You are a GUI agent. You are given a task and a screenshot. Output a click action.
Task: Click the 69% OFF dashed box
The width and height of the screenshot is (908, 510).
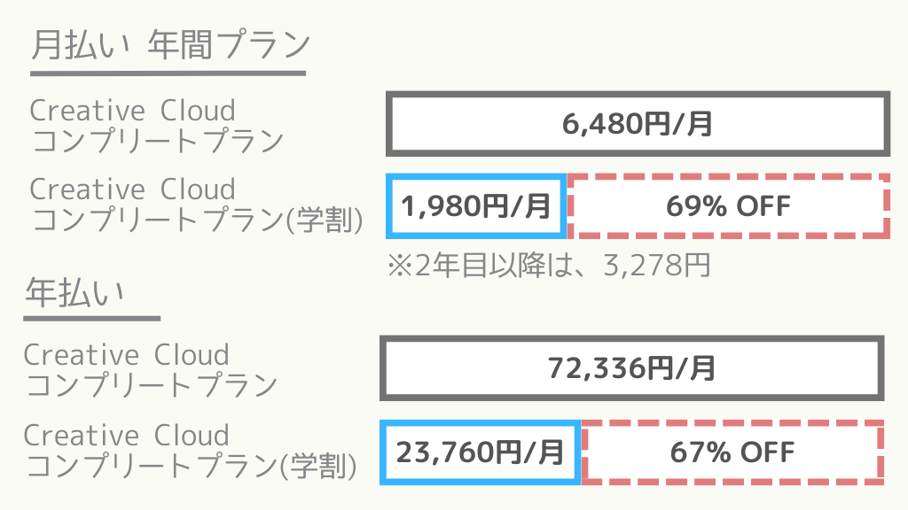[729, 205]
